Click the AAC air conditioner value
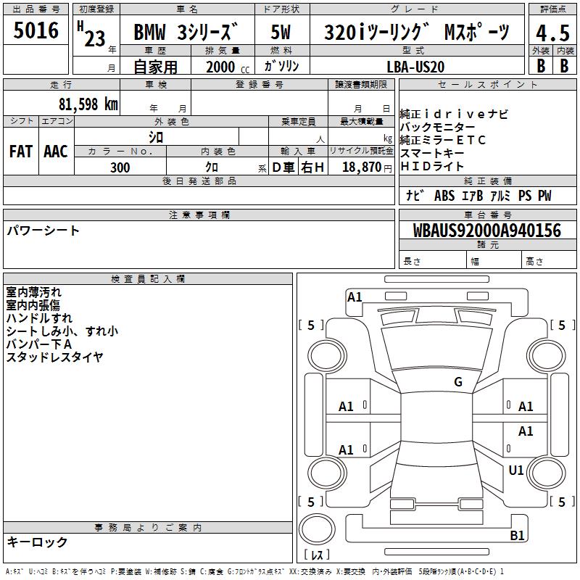The image size is (580, 580). tap(56, 152)
